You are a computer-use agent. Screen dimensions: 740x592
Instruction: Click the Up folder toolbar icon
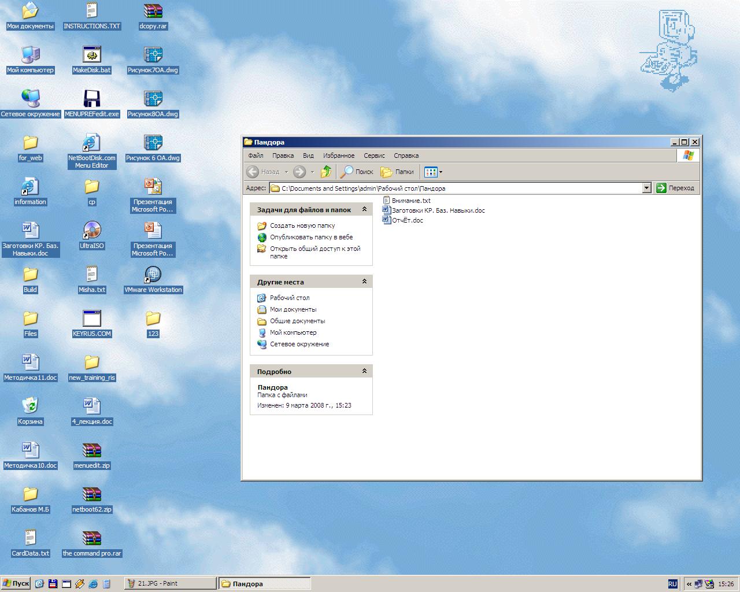coord(326,172)
